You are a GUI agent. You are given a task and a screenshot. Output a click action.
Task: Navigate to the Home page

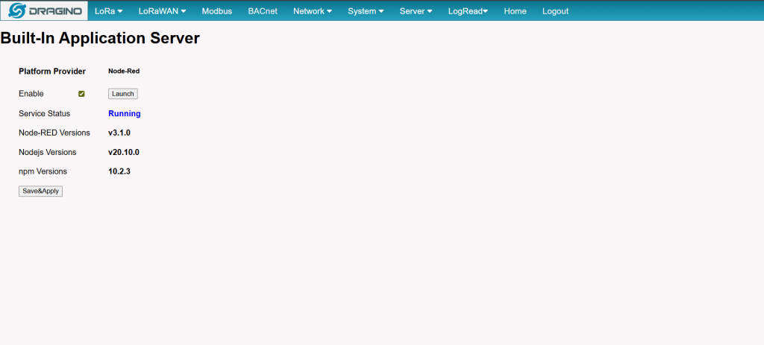coord(515,11)
